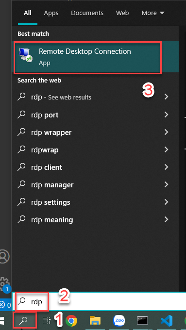
Task: Click the taskbar search magnifier button
Action: (24, 320)
